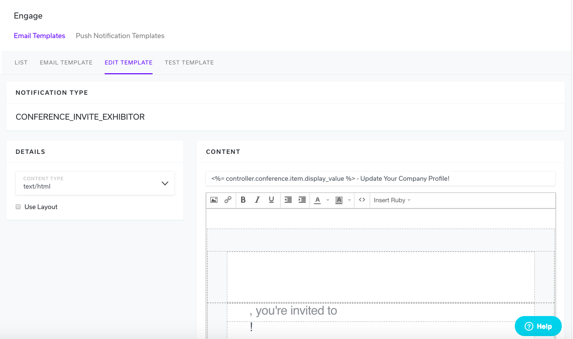Go to Email Templates section
Image resolution: width=573 pixels, height=339 pixels.
(40, 36)
